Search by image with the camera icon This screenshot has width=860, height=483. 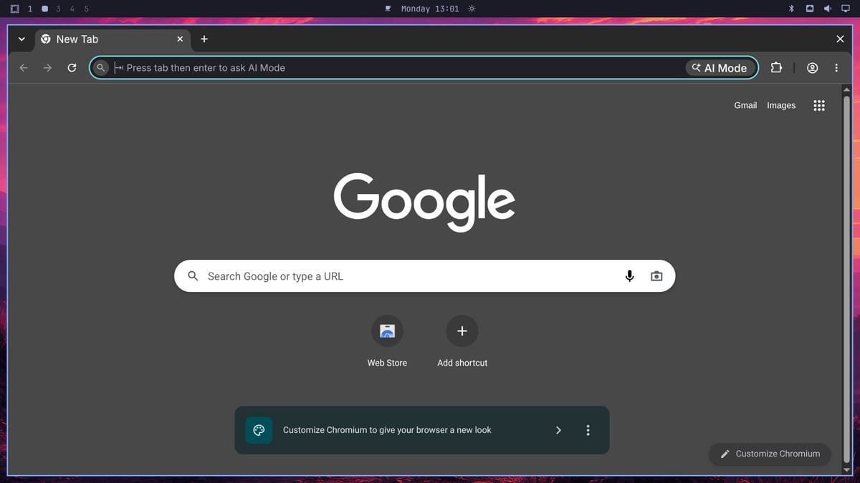pos(656,276)
